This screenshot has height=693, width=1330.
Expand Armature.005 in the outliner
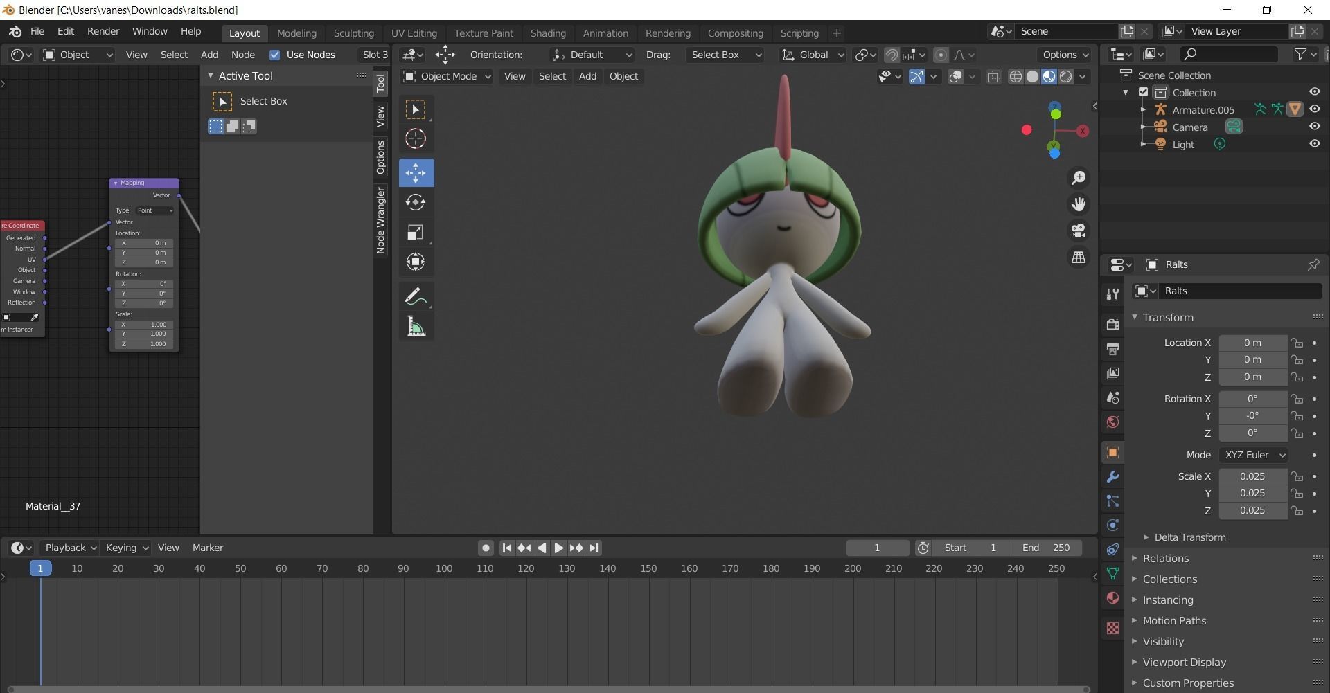point(1143,109)
